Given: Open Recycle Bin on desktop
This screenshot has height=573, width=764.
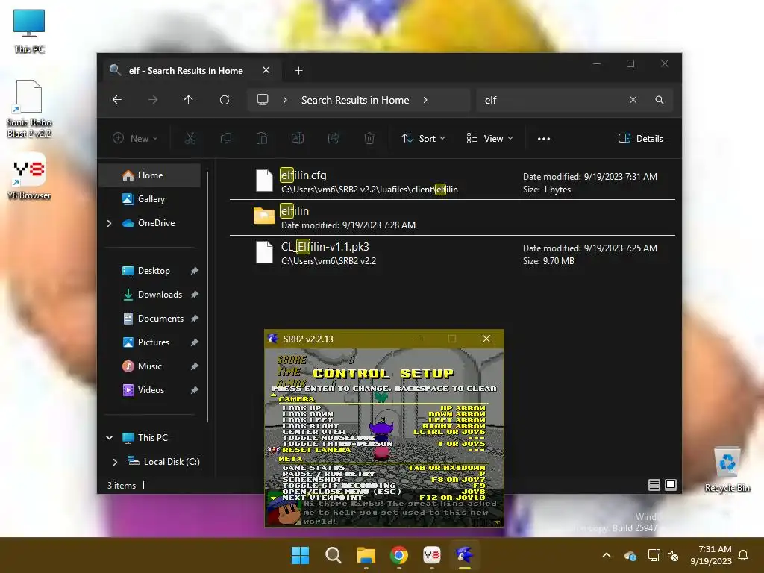Looking at the screenshot, I should (x=727, y=470).
